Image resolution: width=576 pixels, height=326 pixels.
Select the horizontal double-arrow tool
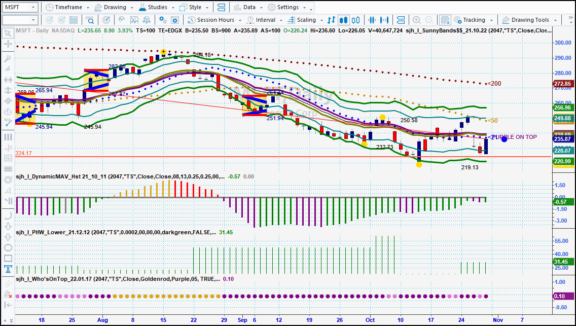pos(8,80)
